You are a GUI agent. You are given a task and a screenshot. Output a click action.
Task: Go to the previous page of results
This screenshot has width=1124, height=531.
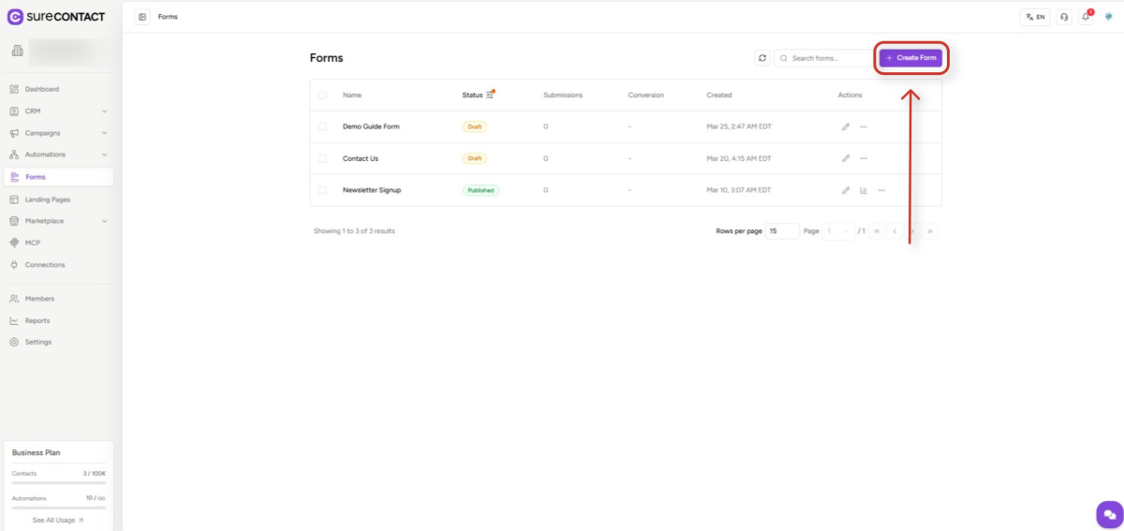click(895, 230)
